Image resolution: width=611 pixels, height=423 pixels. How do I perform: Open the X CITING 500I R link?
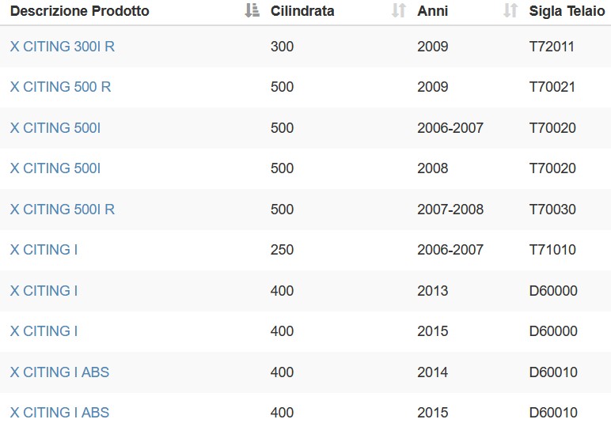coord(63,209)
